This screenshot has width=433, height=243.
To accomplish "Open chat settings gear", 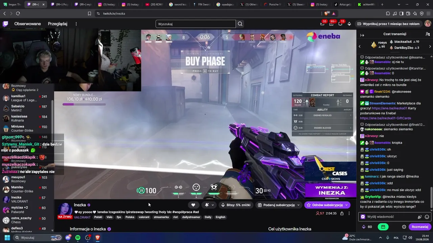I will pos(404,227).
